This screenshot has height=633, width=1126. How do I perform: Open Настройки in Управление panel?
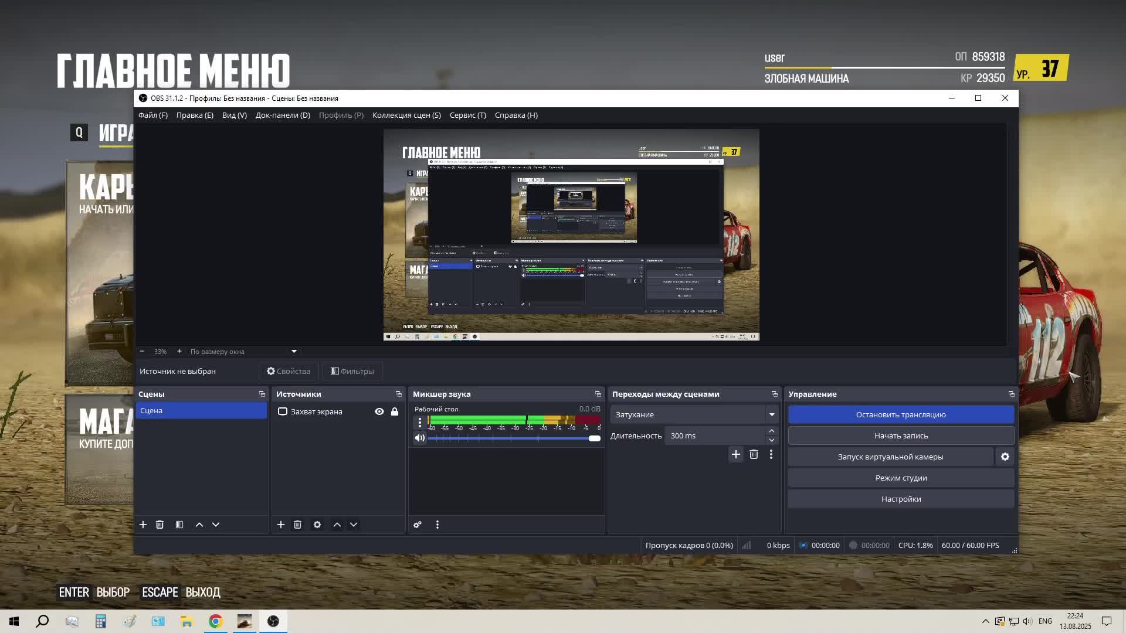coord(900,499)
